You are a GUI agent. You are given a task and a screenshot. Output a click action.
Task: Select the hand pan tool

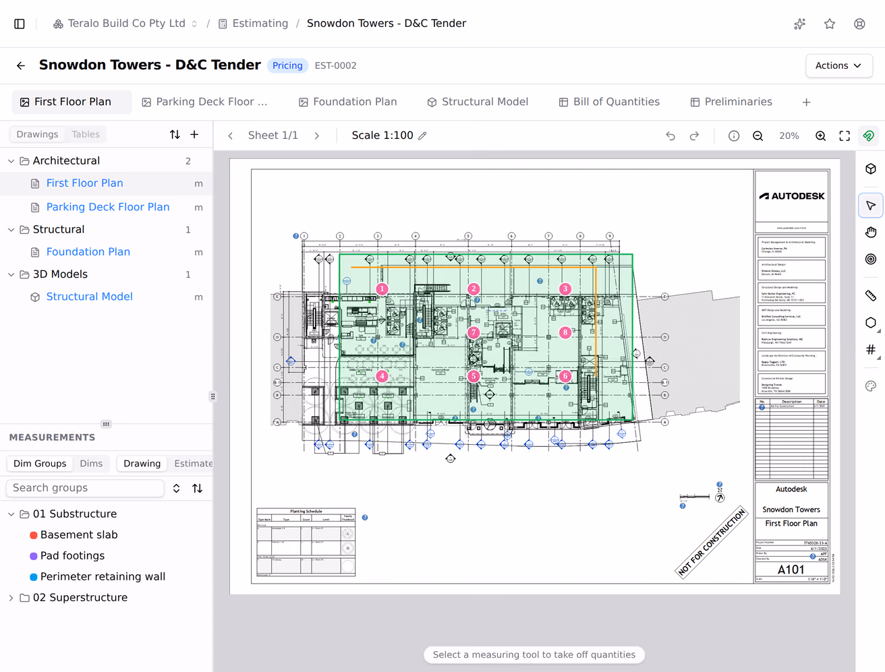pos(871,233)
